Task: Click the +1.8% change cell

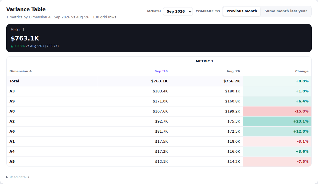Action: pyautogui.click(x=277, y=91)
